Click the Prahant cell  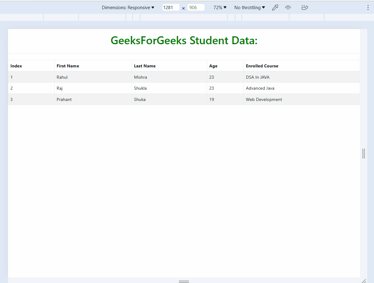93,99
